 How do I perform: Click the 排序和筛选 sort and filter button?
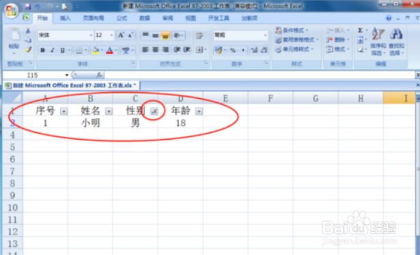[378, 42]
